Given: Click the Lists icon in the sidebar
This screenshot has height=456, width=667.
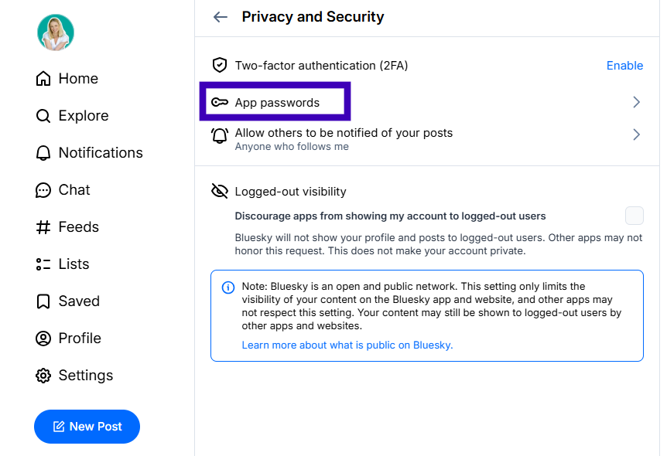Looking at the screenshot, I should click(x=43, y=264).
